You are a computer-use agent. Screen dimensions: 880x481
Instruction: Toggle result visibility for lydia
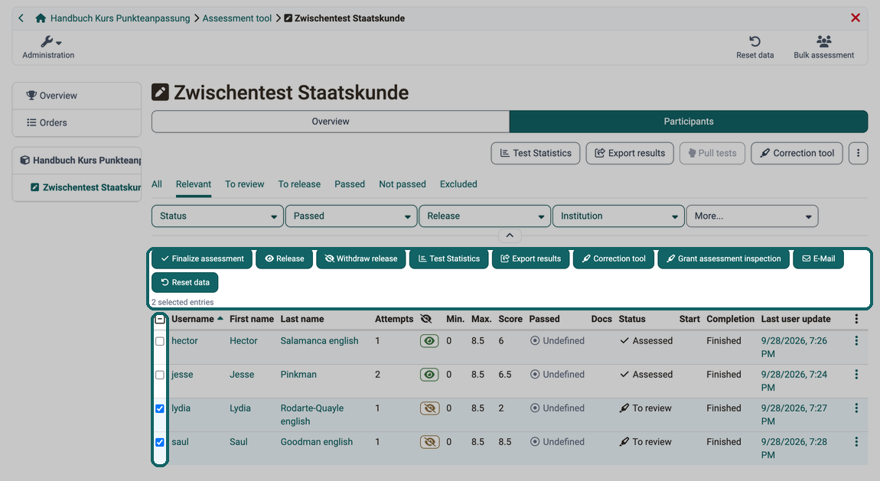pyautogui.click(x=429, y=408)
